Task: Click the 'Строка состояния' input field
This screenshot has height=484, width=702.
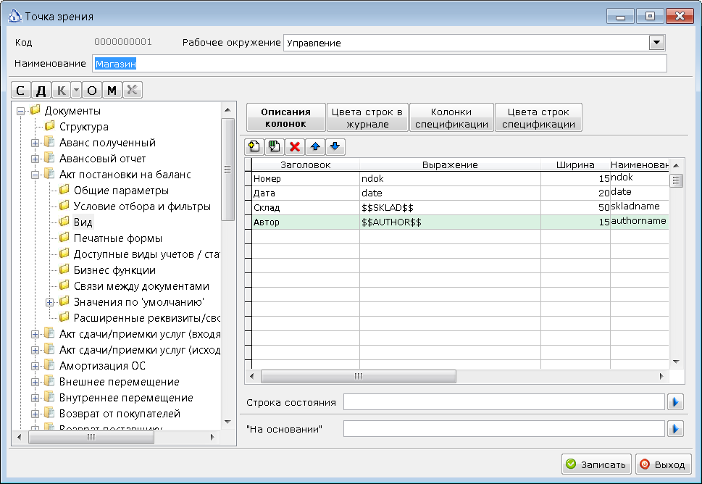Action: pyautogui.click(x=503, y=402)
